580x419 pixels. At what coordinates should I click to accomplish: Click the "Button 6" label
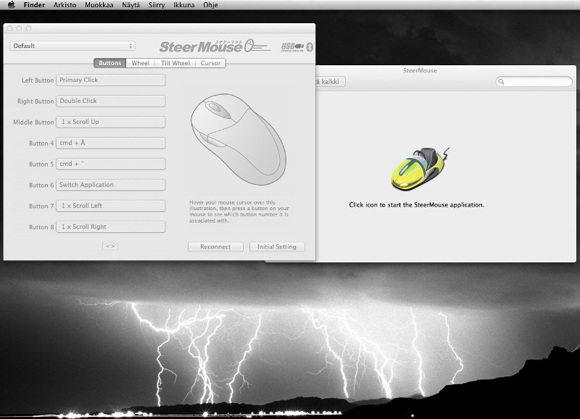(x=41, y=186)
